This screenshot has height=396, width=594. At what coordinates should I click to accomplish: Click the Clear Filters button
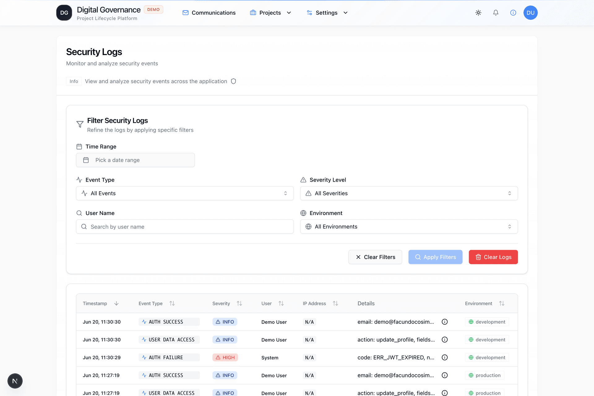click(375, 257)
